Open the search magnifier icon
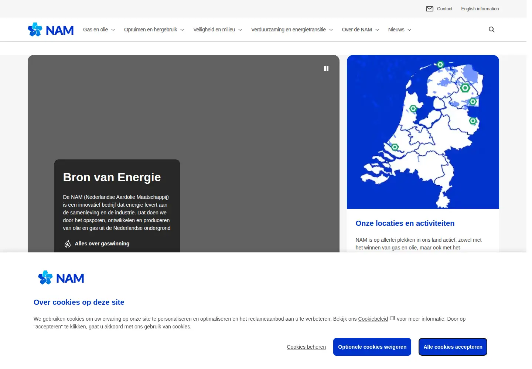The image size is (532, 369). (x=492, y=30)
